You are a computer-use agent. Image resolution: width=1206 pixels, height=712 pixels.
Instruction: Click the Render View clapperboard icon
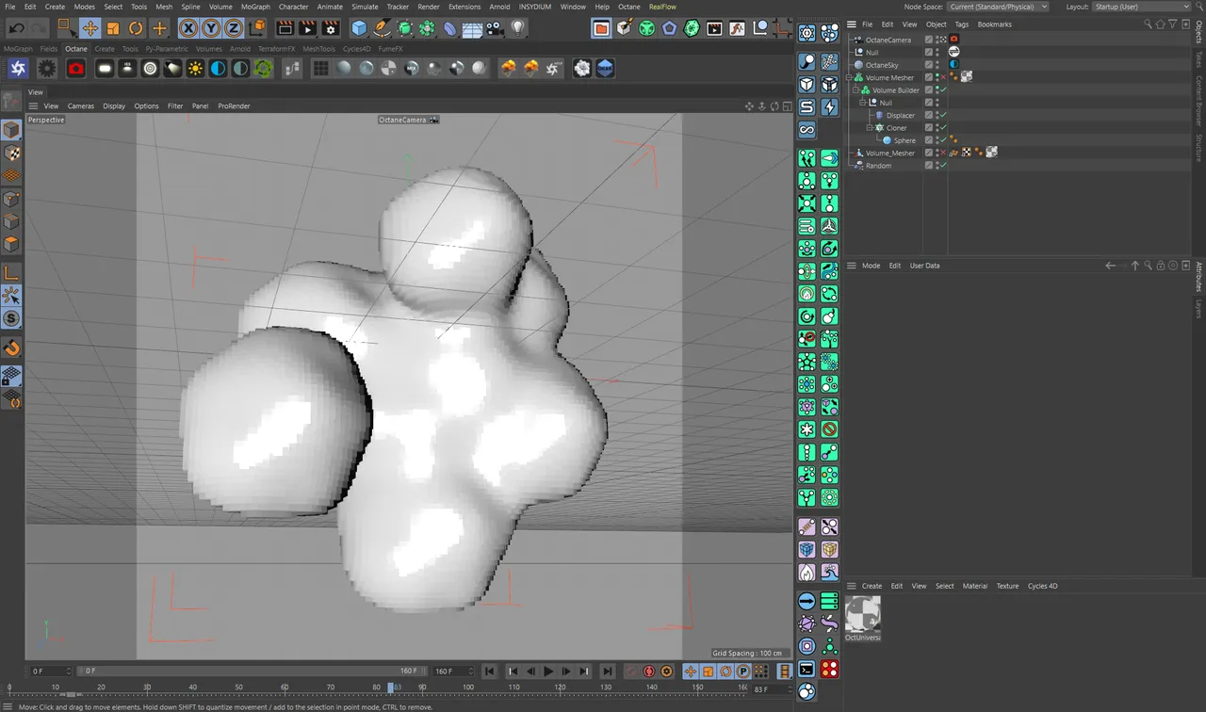(285, 28)
